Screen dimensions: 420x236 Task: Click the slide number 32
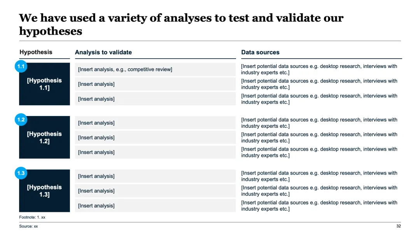[398, 226]
